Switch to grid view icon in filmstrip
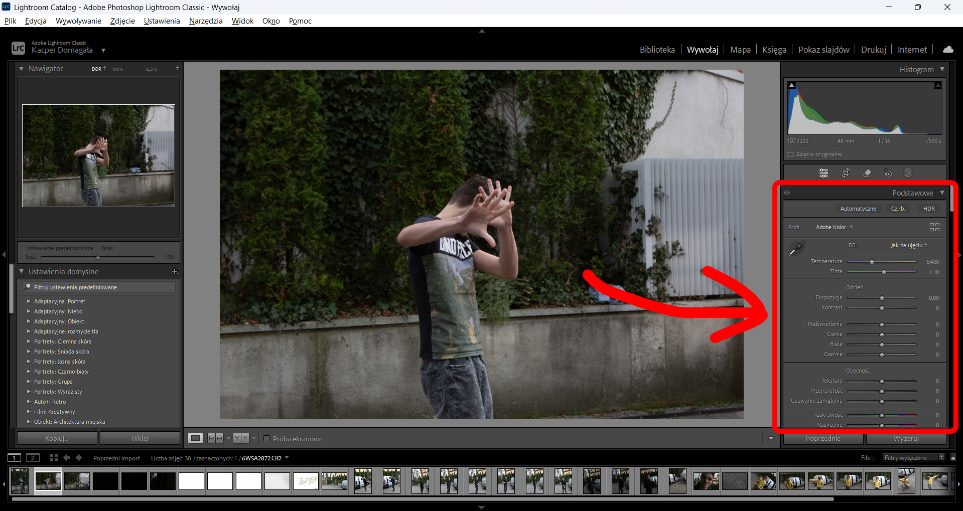Image resolution: width=963 pixels, height=511 pixels. [54, 457]
